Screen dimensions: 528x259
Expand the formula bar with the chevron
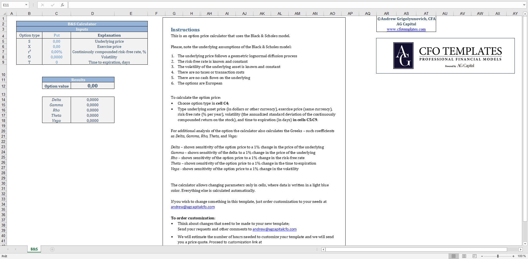pyautogui.click(x=524, y=5)
